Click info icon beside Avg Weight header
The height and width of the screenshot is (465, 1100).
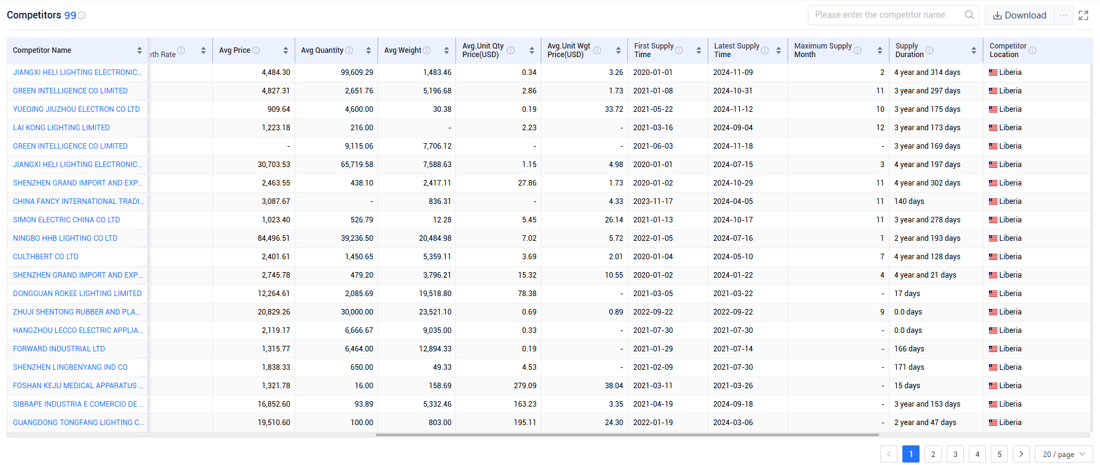[427, 50]
